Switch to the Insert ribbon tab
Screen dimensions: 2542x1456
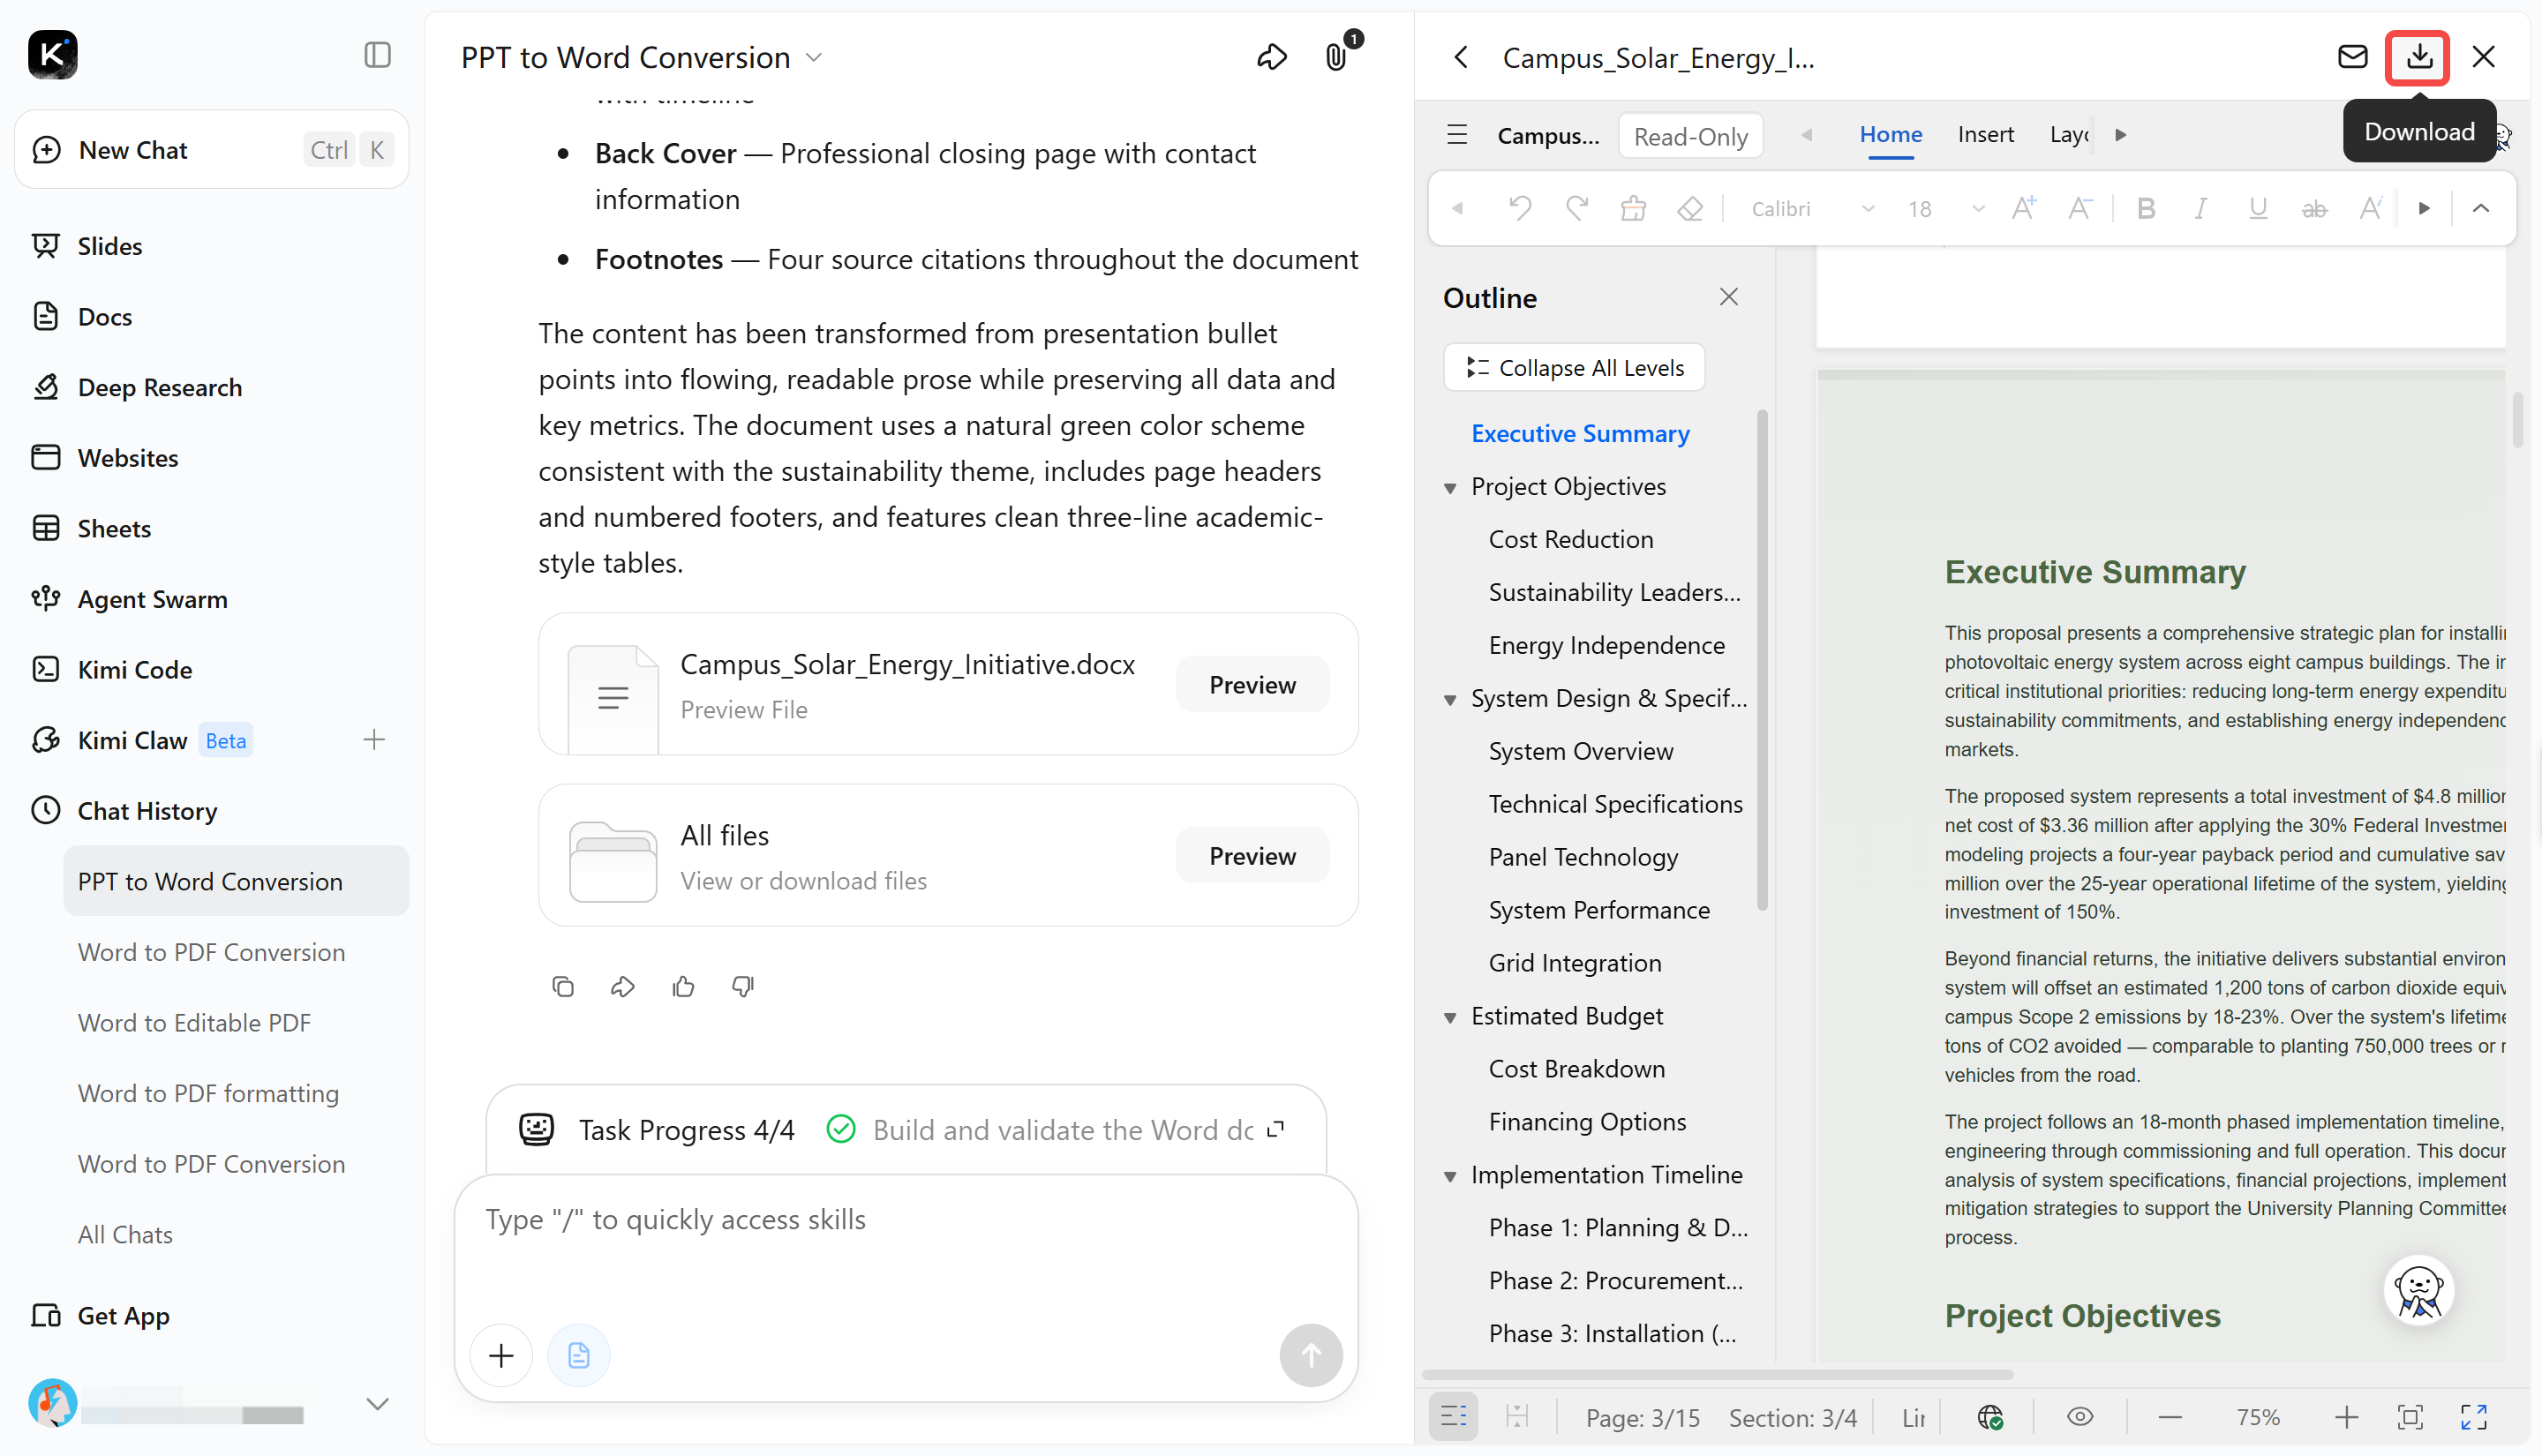1985,134
